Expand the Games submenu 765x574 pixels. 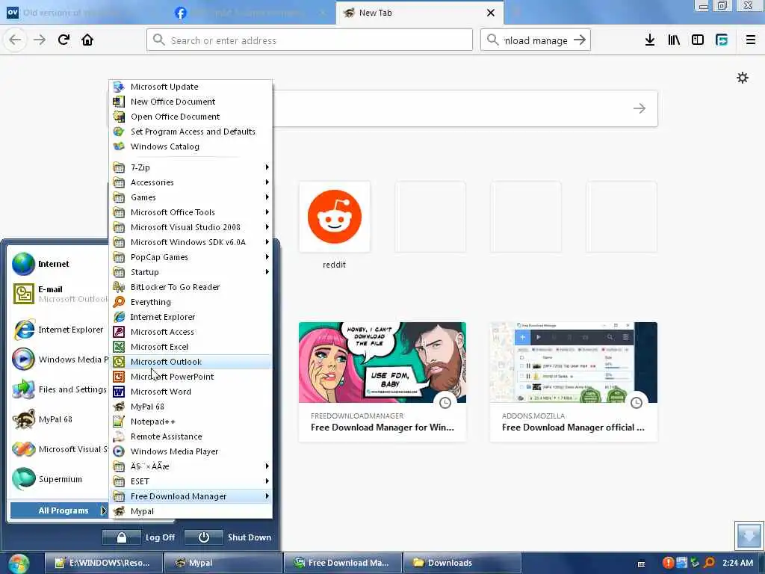pyautogui.click(x=191, y=197)
